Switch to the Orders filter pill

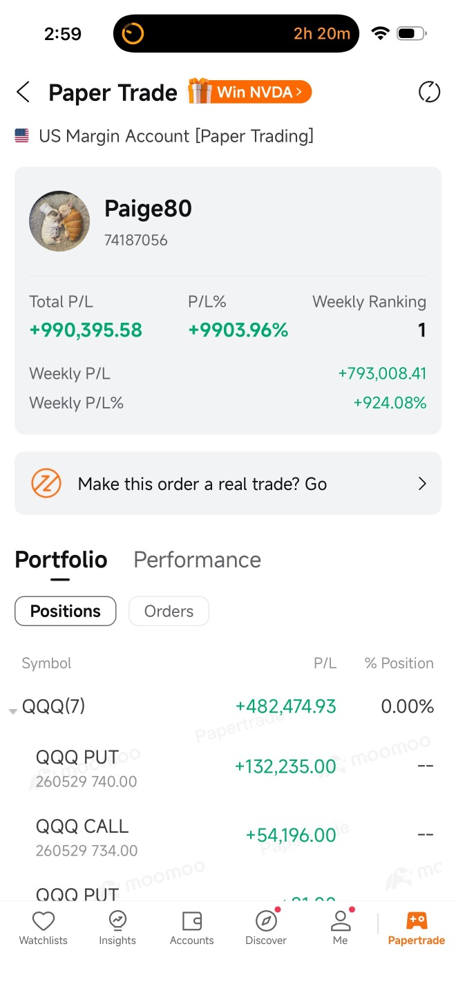coord(169,611)
